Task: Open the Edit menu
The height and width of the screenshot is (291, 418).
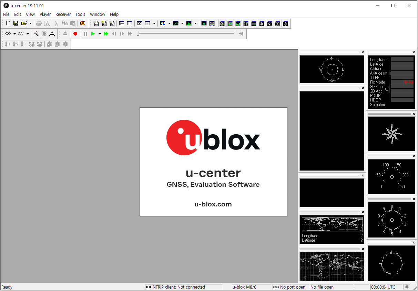Action: tap(18, 14)
